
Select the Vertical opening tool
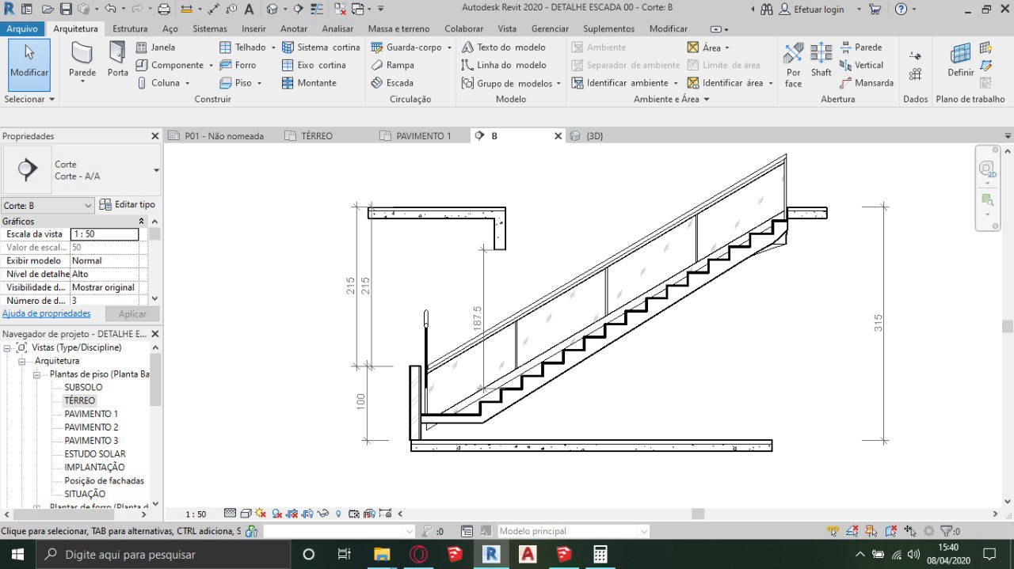[x=862, y=65]
